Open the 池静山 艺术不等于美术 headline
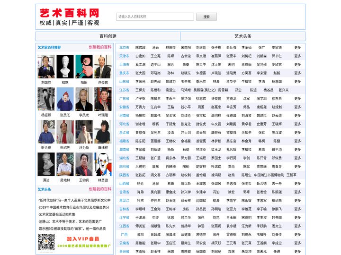Image resolution: width=341 pixels, height=255 pixels. click(70, 221)
